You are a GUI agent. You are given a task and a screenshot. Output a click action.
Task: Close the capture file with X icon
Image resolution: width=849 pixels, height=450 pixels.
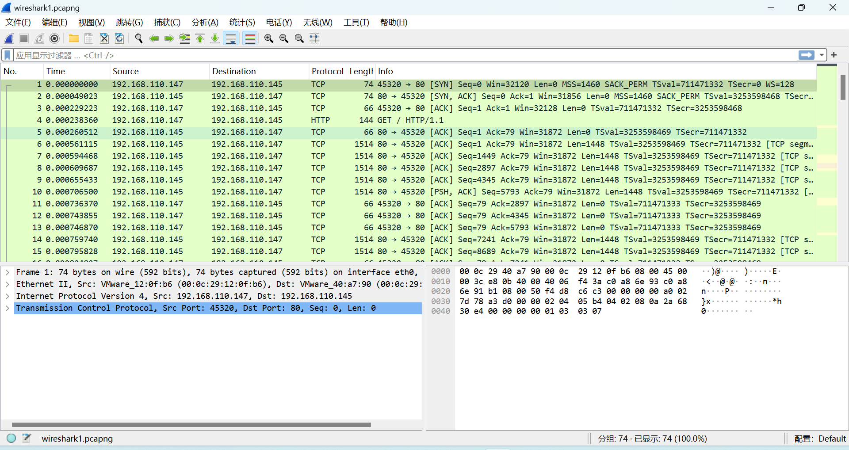(x=104, y=38)
